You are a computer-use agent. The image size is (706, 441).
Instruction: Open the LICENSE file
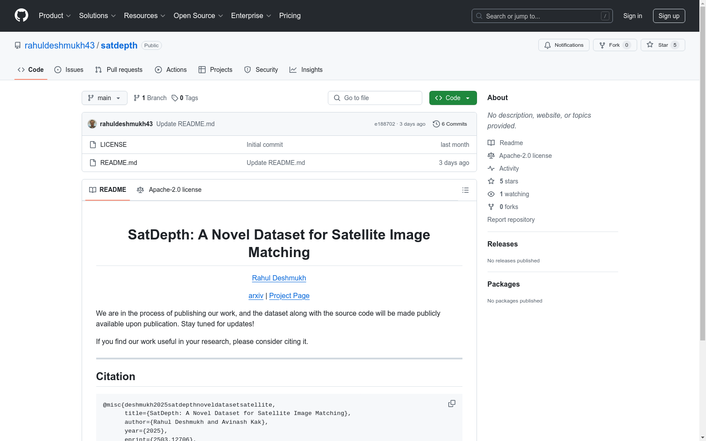point(113,145)
